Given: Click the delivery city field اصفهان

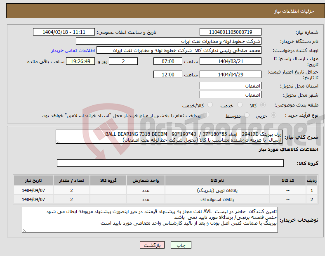Looking at the screenshot, I should 231,95.
